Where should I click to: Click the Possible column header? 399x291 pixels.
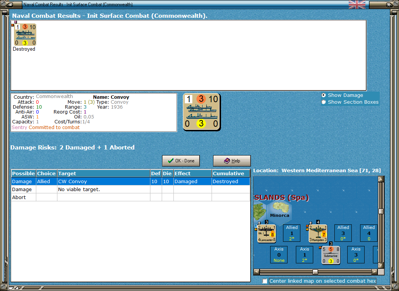pyautogui.click(x=23, y=173)
